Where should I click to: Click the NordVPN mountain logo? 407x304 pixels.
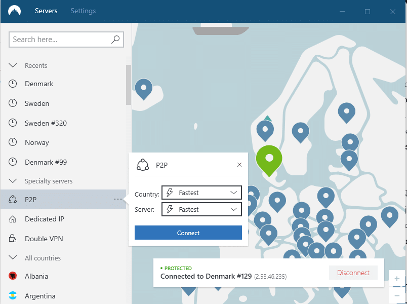pyautogui.click(x=14, y=11)
